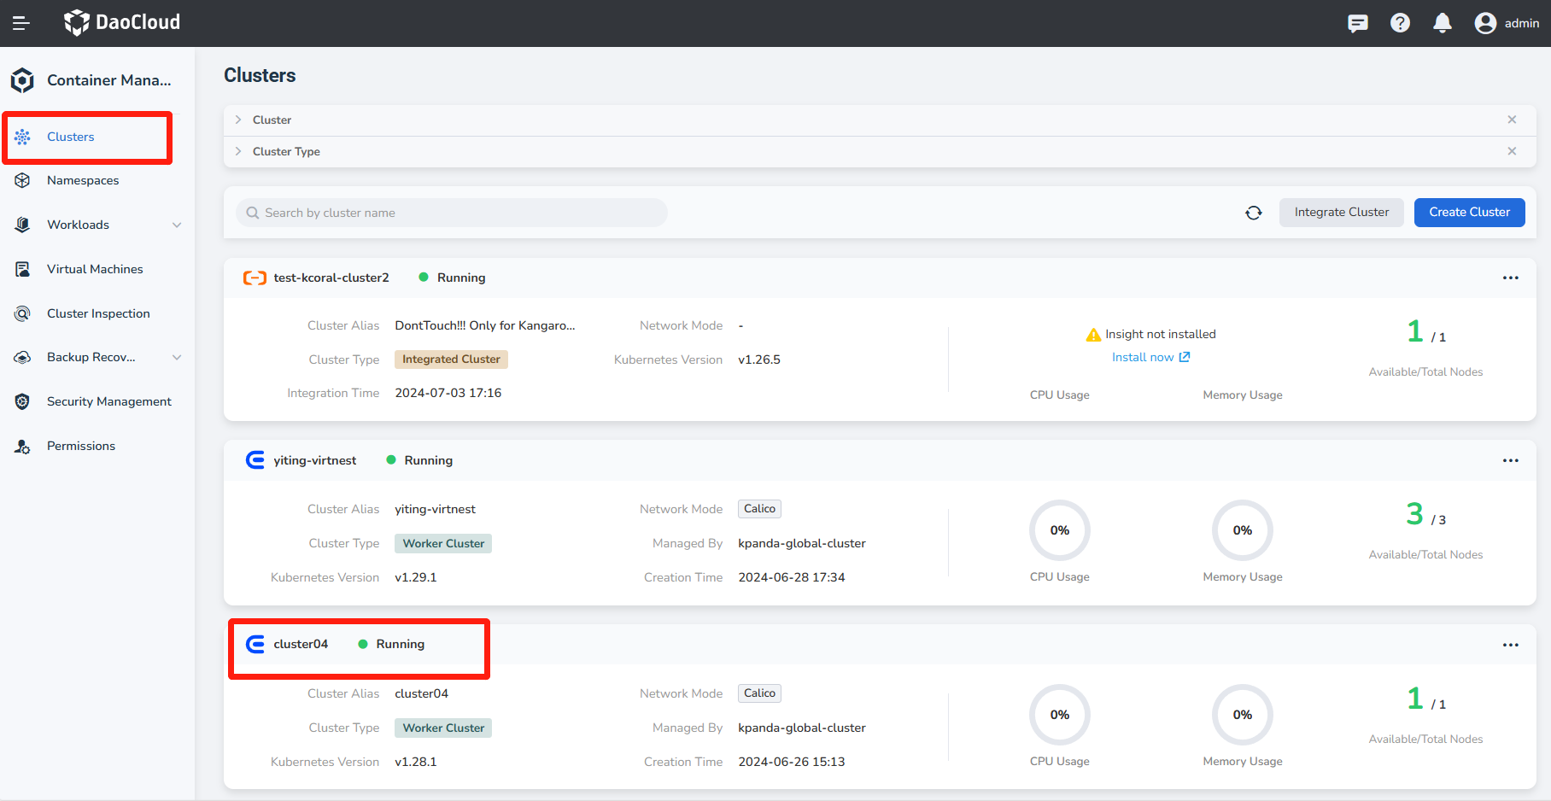The height and width of the screenshot is (801, 1551).
Task: Expand the Workloads sidebar menu
Action: point(177,225)
